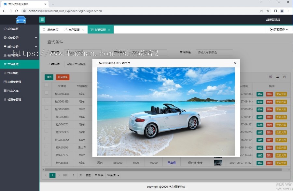Open the 页面操作 dropdown
The image size is (293, 191).
pos(279,30)
